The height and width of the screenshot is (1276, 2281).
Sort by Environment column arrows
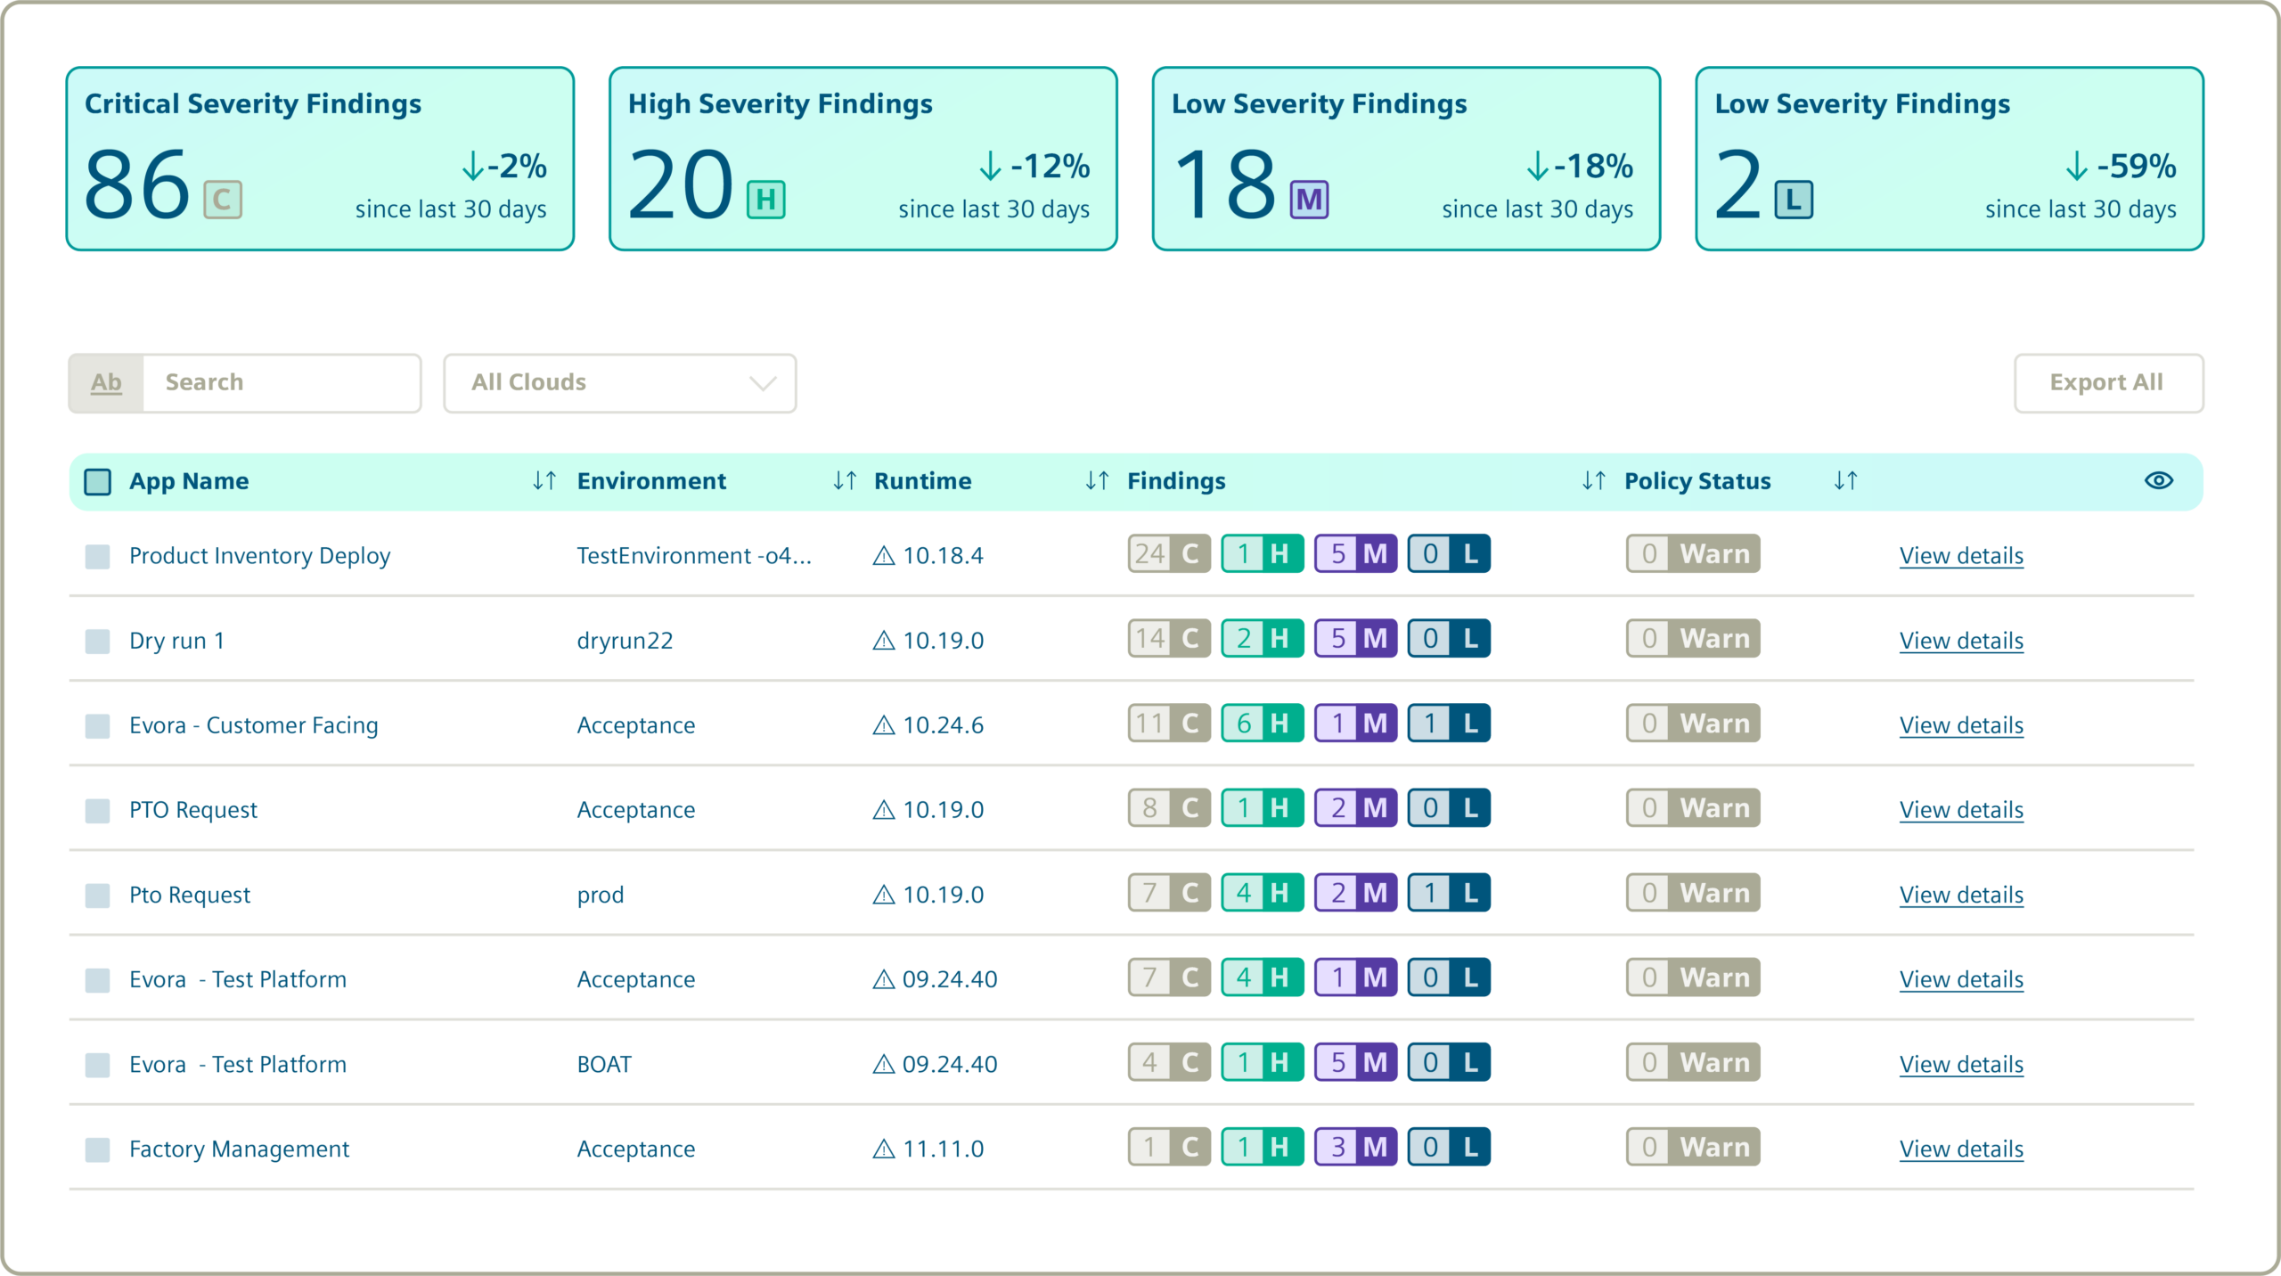point(845,481)
